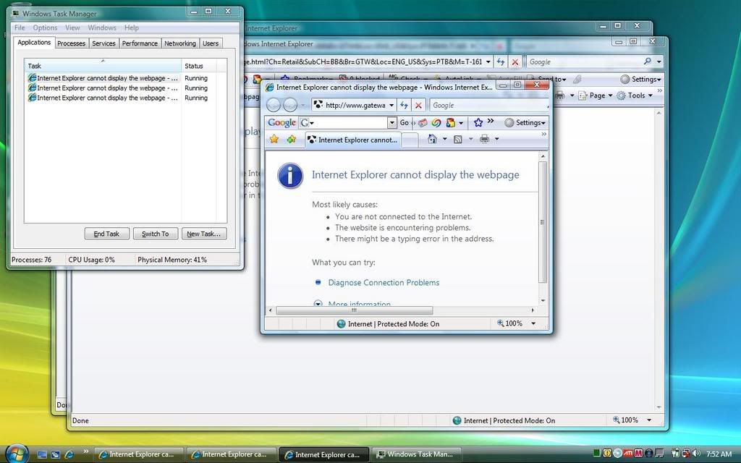
Task: Select the Internet Explorer cannot... tab in front window
Action: [x=352, y=140]
